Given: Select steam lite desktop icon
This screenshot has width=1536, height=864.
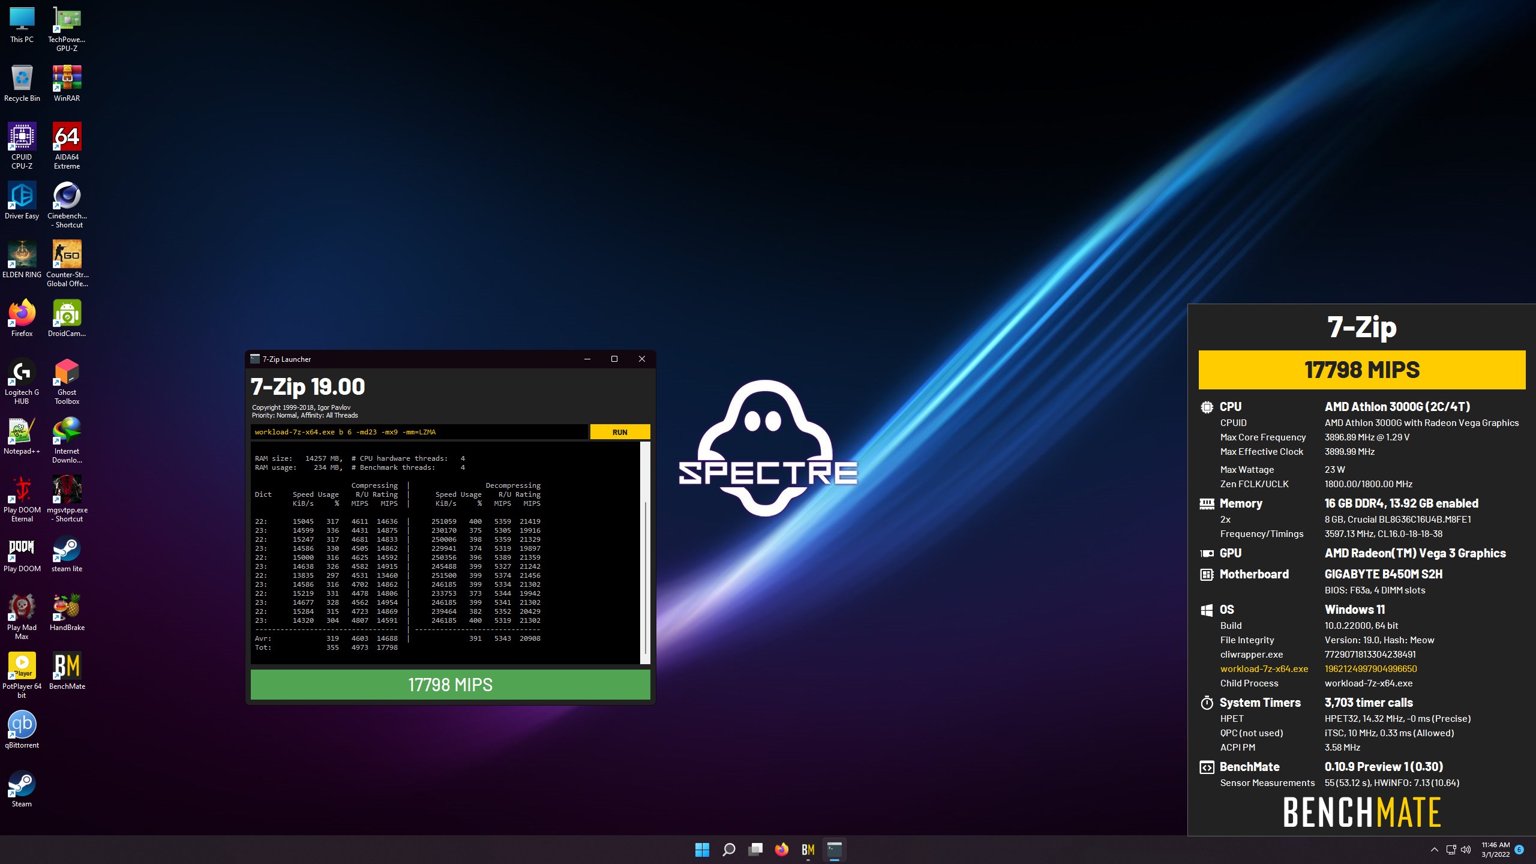Looking at the screenshot, I should click(x=67, y=554).
